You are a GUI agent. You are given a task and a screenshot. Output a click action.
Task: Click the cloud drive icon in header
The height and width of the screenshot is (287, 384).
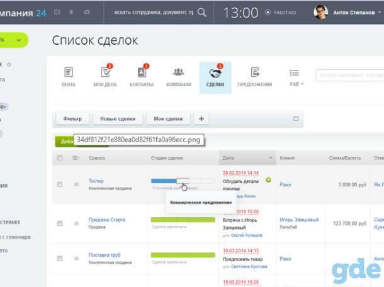[87, 12]
